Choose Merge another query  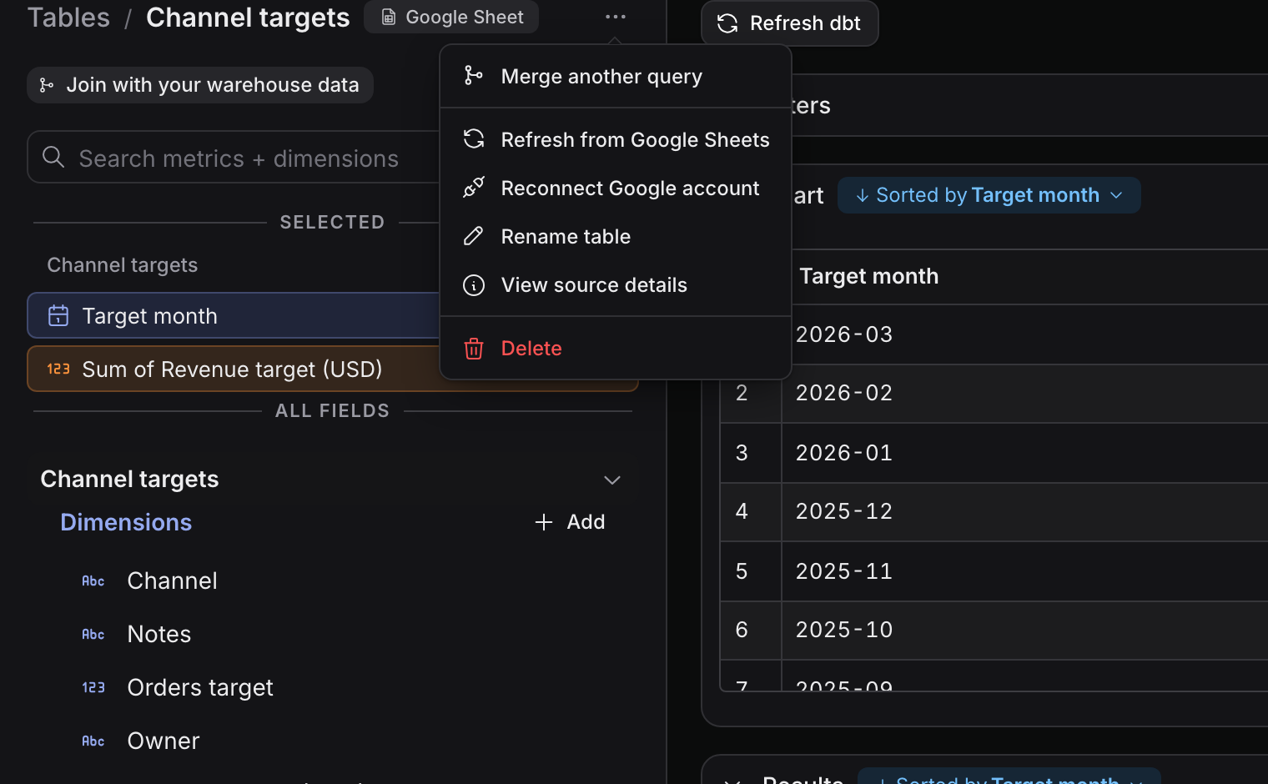click(x=601, y=77)
